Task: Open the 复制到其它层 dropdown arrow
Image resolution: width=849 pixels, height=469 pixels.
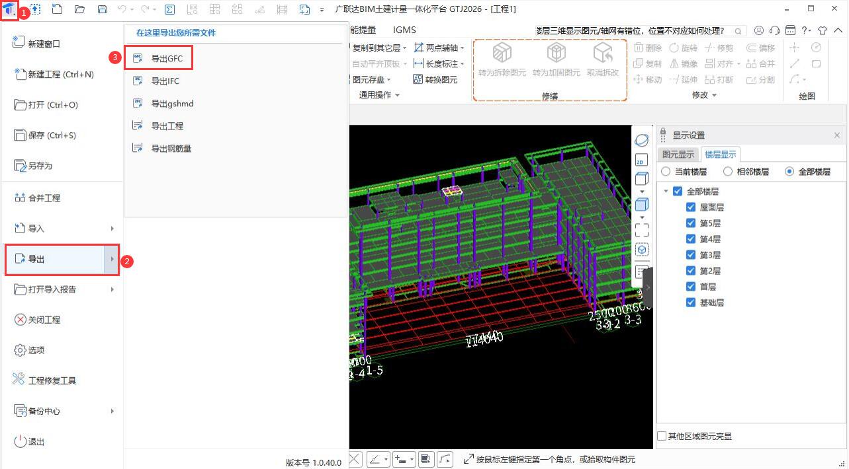Action: [405, 48]
